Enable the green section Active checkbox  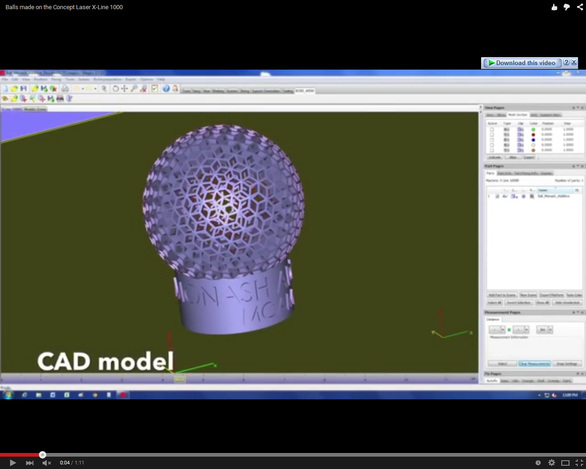(x=492, y=130)
